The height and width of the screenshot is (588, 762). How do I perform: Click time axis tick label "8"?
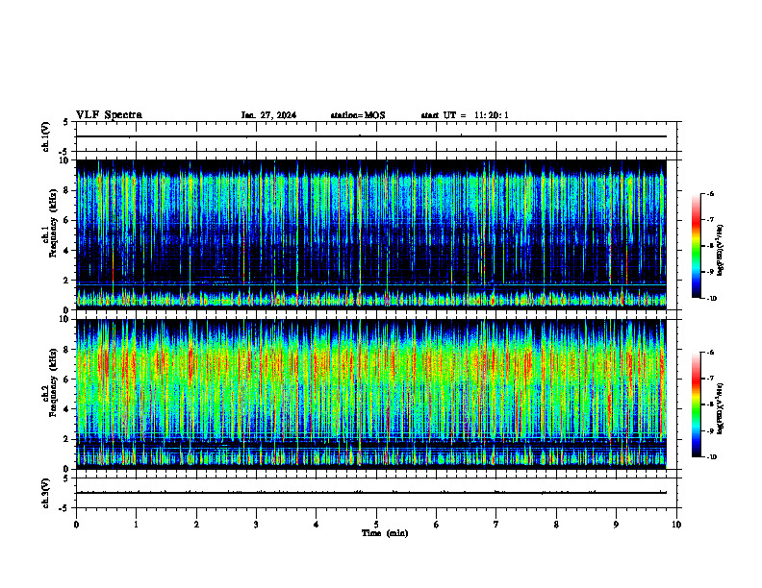[556, 525]
